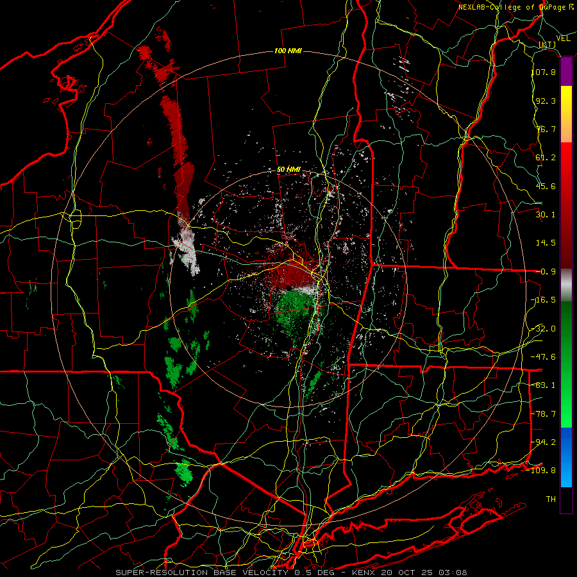Image resolution: width=577 pixels, height=577 pixels.
Task: Click the 76.7 velocity scale value
Action: pyautogui.click(x=546, y=129)
